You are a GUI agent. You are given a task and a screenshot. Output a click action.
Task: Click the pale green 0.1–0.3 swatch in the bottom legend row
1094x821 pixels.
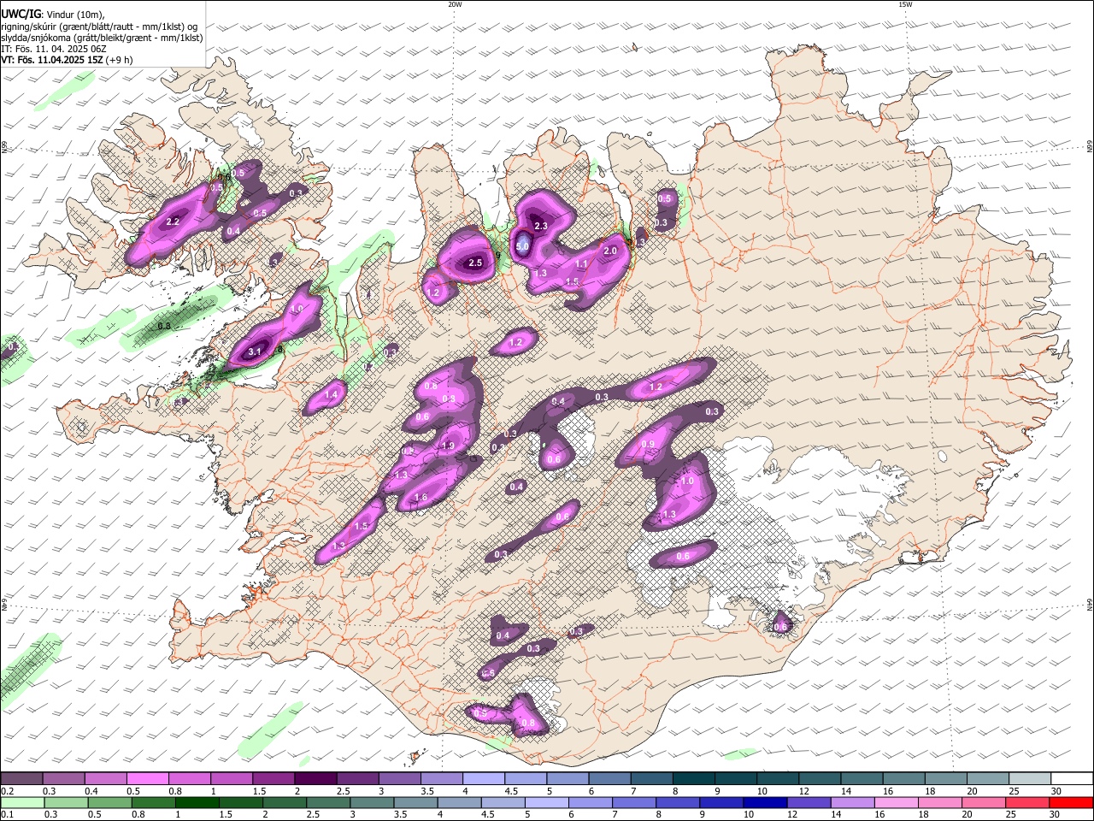click(x=22, y=803)
